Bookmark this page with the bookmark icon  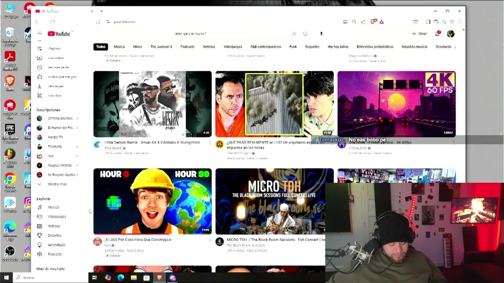click(x=98, y=22)
